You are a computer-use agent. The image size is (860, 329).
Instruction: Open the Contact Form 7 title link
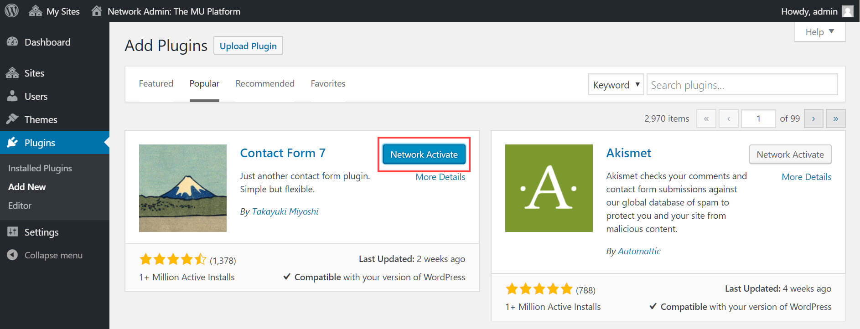click(283, 153)
